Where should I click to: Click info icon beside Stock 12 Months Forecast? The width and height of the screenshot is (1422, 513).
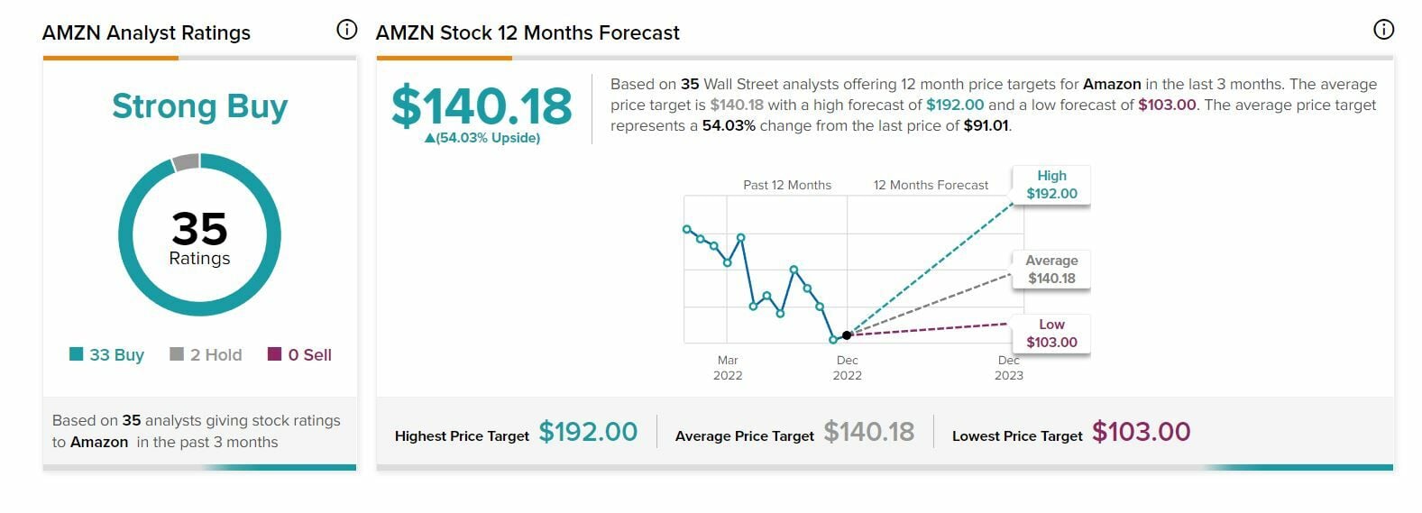(1382, 30)
